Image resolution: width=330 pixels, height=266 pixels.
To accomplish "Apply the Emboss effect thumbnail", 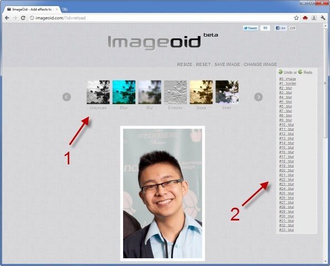I will 175,92.
